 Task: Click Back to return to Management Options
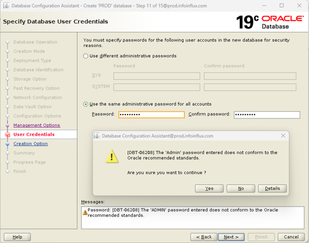[204, 237]
